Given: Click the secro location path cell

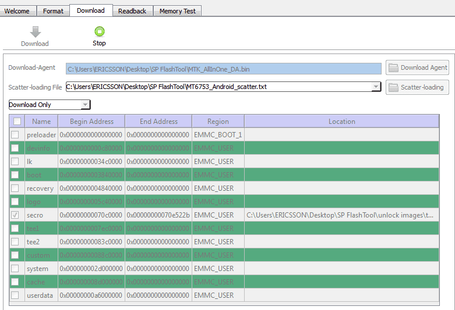Looking at the screenshot, I should pos(341,215).
